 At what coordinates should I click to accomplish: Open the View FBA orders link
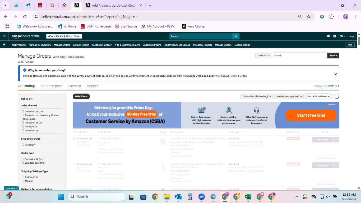tap(327, 86)
